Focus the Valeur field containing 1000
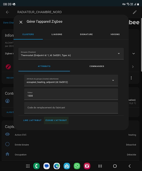The image size is (142, 171). pyautogui.click(x=71, y=94)
